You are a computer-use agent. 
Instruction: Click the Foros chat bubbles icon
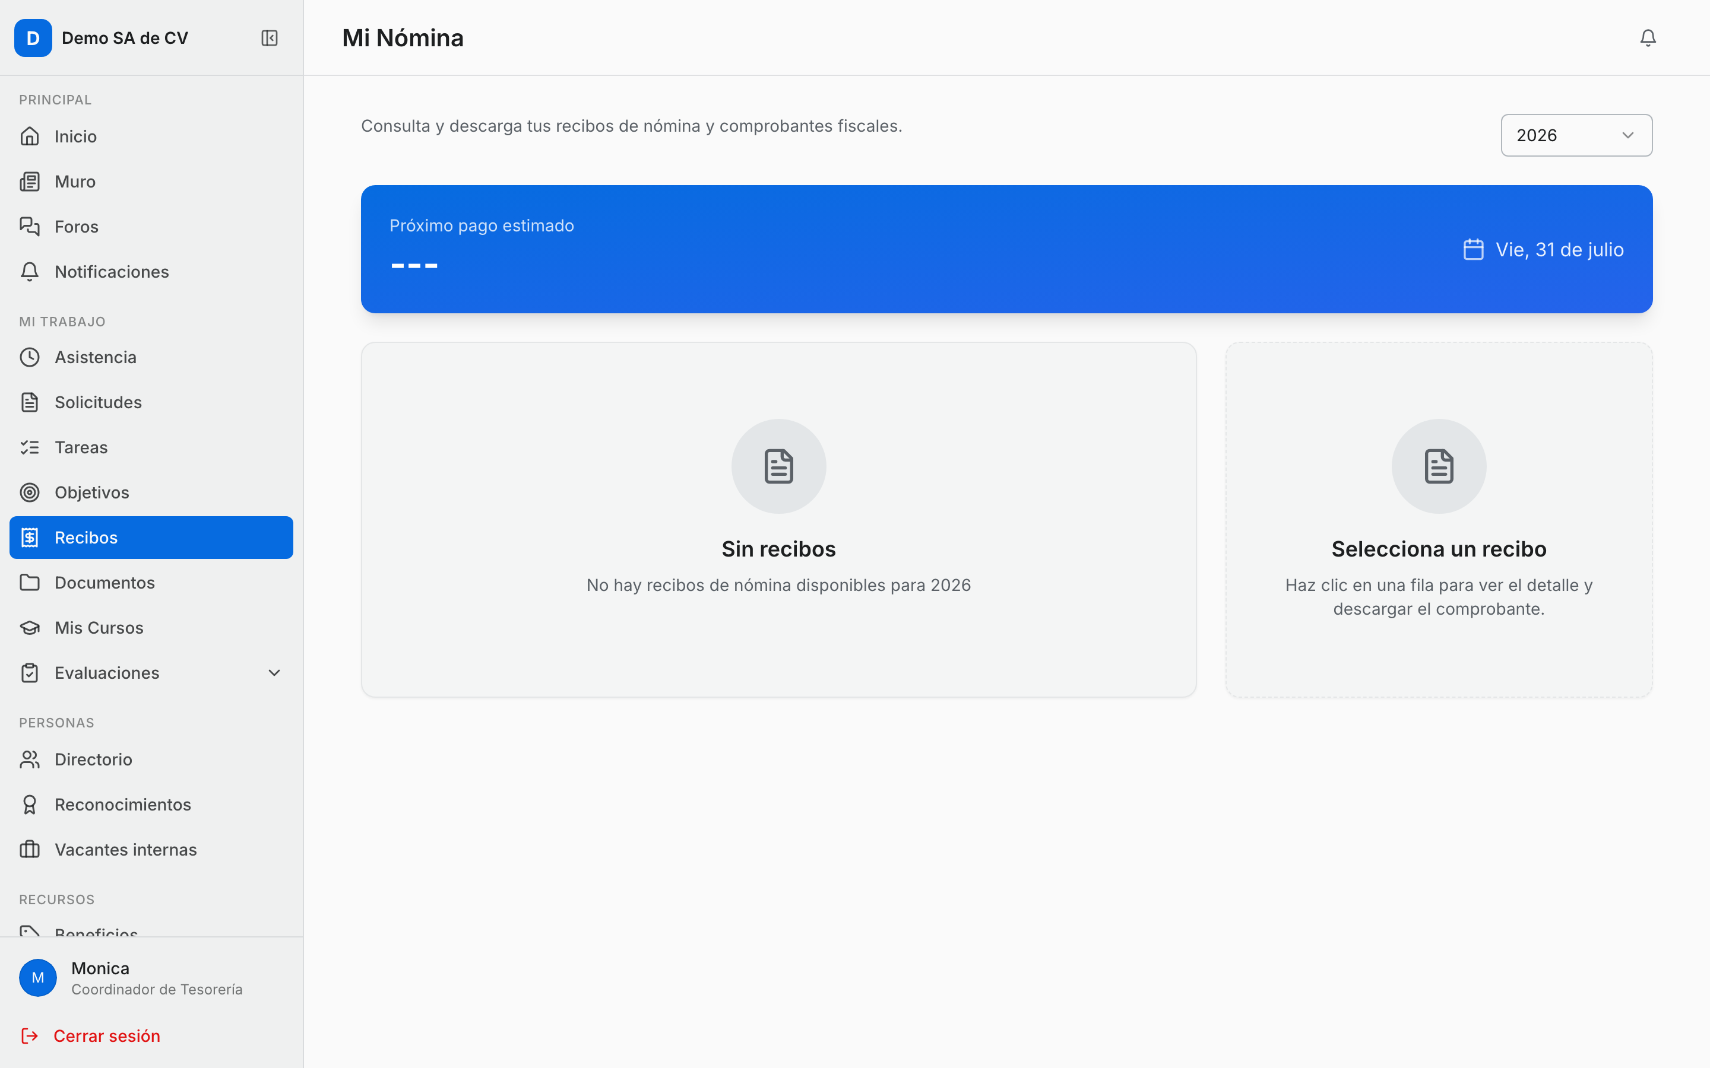pyautogui.click(x=30, y=227)
